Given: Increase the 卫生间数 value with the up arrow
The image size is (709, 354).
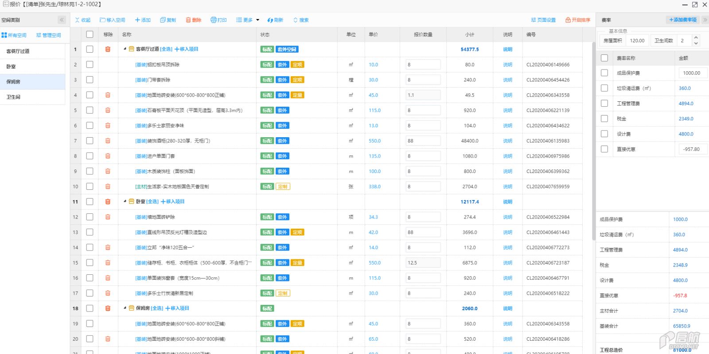Looking at the screenshot, I should (696, 38).
